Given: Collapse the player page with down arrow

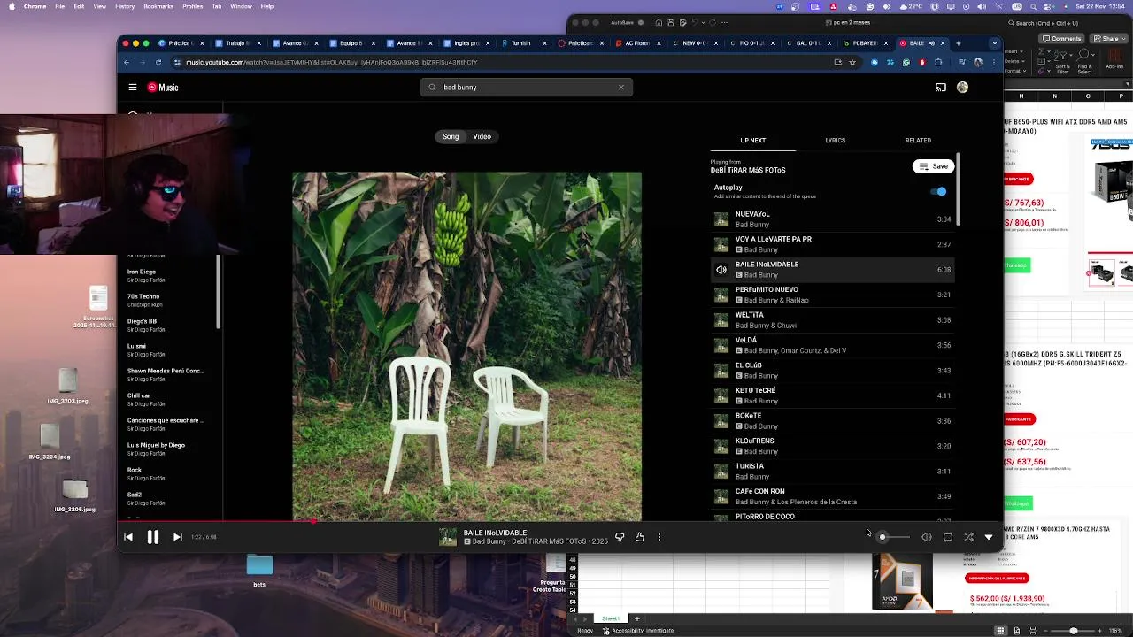Looking at the screenshot, I should click(989, 537).
